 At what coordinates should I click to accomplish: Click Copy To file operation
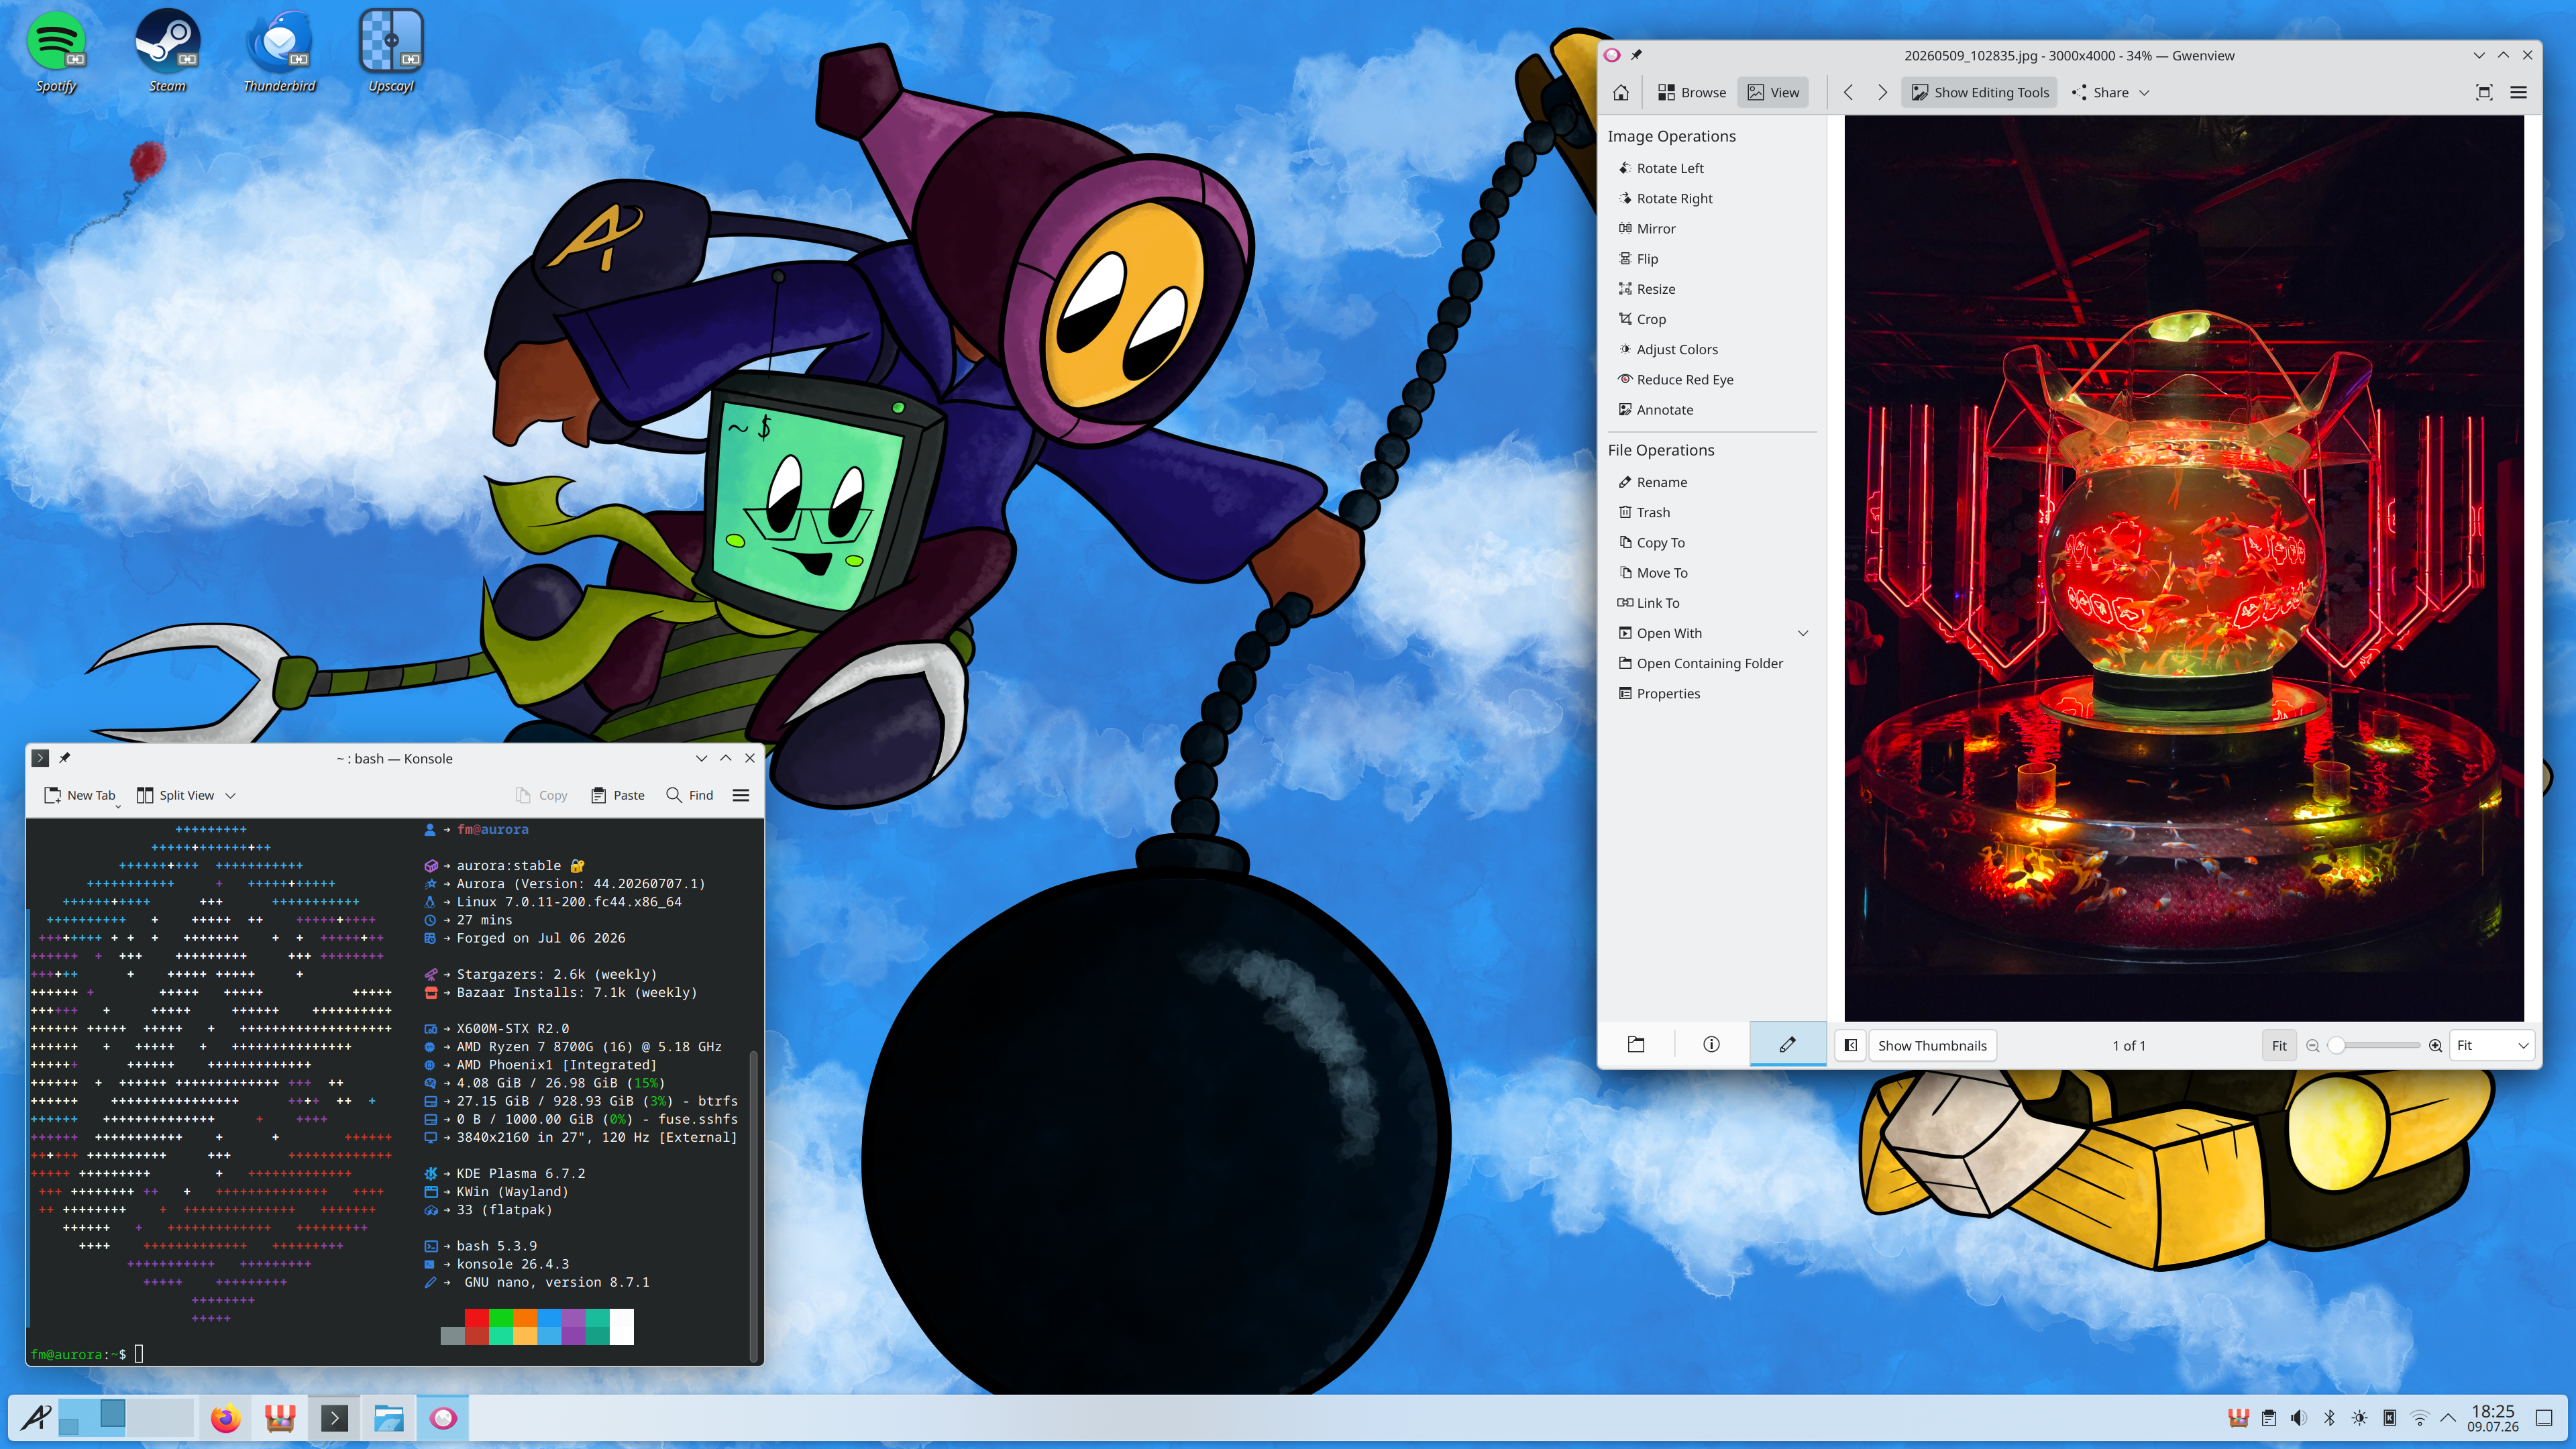(1651, 542)
